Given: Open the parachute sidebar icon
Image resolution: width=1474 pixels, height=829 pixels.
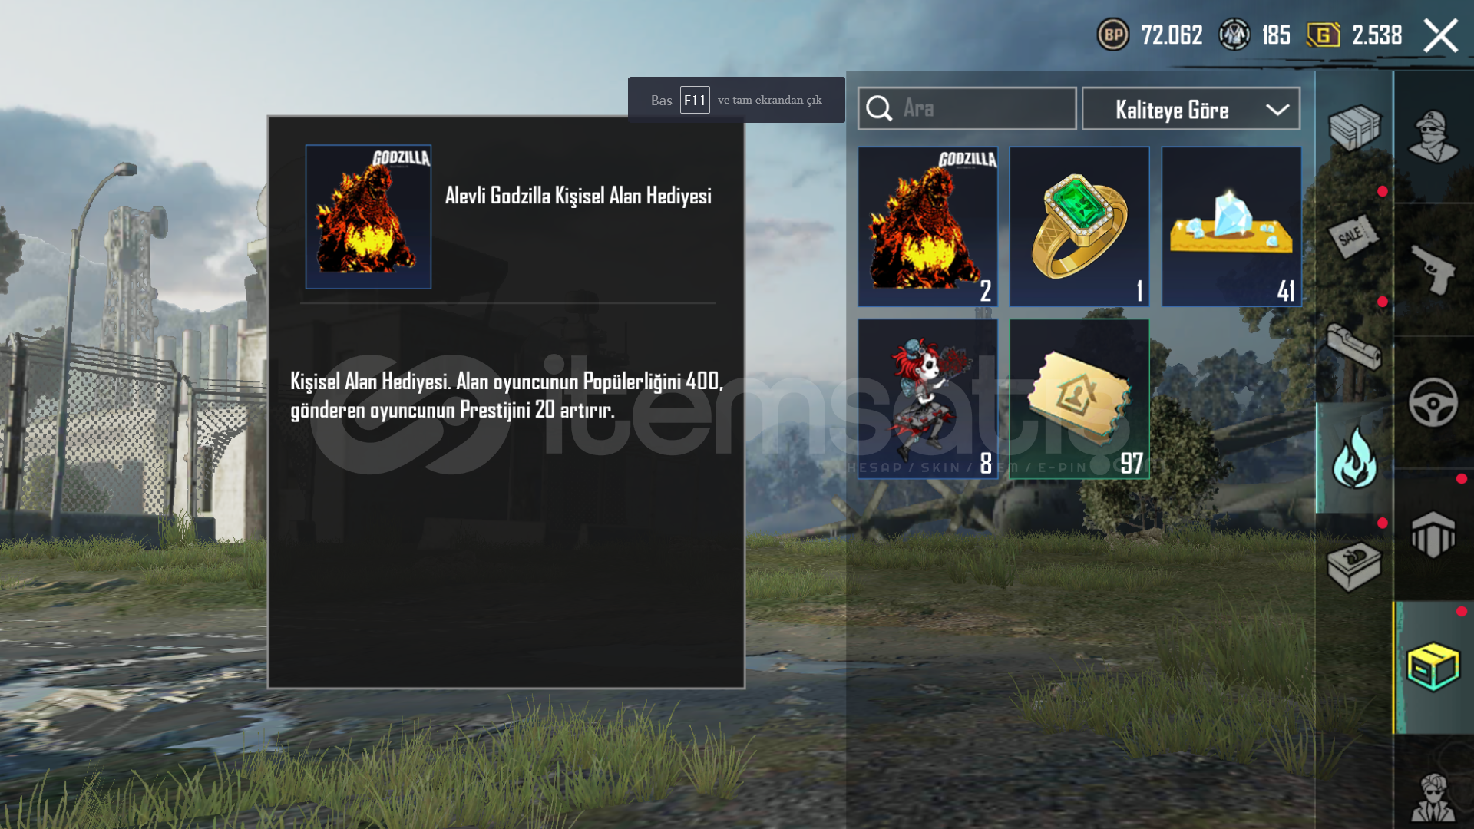Looking at the screenshot, I should click(1433, 535).
